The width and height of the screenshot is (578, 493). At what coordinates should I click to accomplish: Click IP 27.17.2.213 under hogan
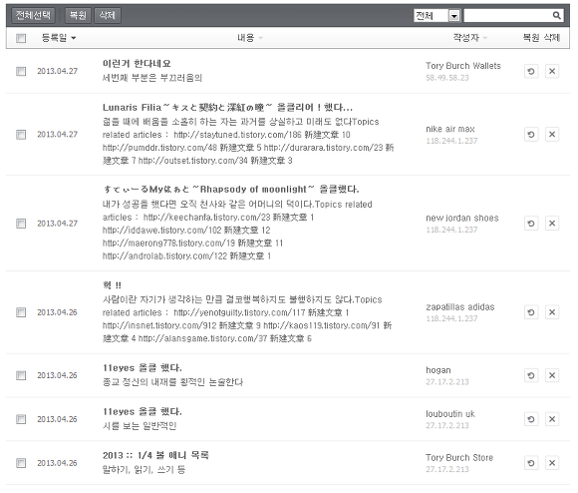[447, 382]
